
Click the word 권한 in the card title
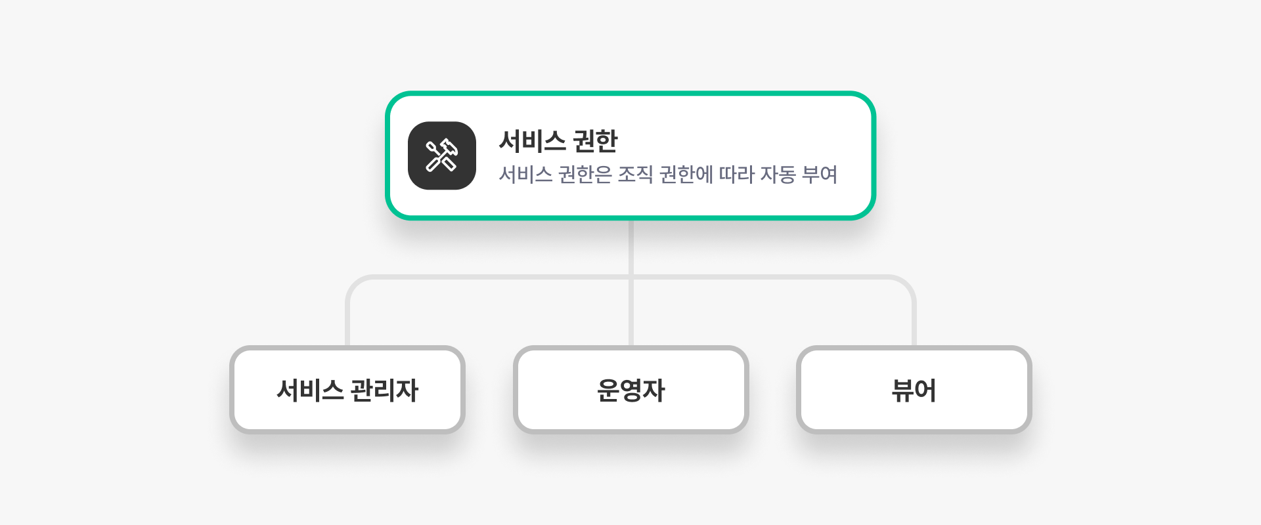point(595,141)
